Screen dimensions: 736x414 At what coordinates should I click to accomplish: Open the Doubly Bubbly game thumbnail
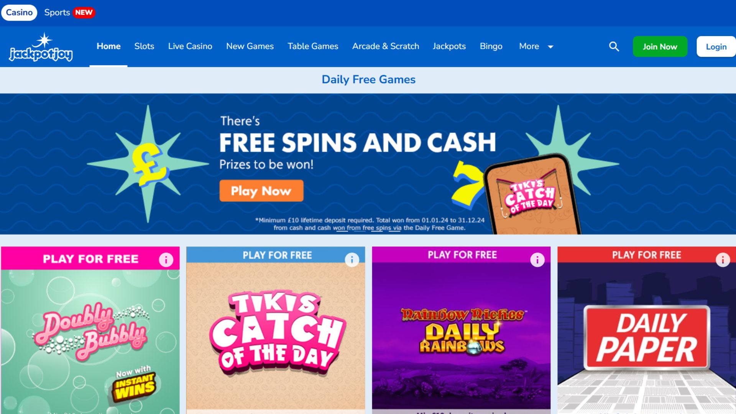tap(90, 341)
